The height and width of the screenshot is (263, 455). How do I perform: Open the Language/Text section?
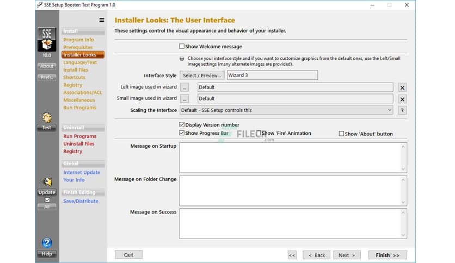(x=80, y=62)
